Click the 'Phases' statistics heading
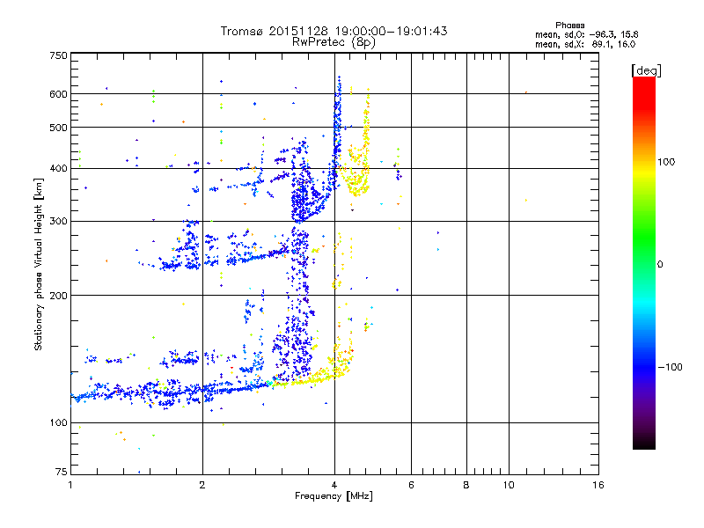This screenshot has height=528, width=704. 569,26
